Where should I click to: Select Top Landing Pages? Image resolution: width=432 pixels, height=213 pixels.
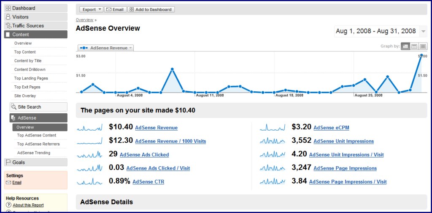31,78
